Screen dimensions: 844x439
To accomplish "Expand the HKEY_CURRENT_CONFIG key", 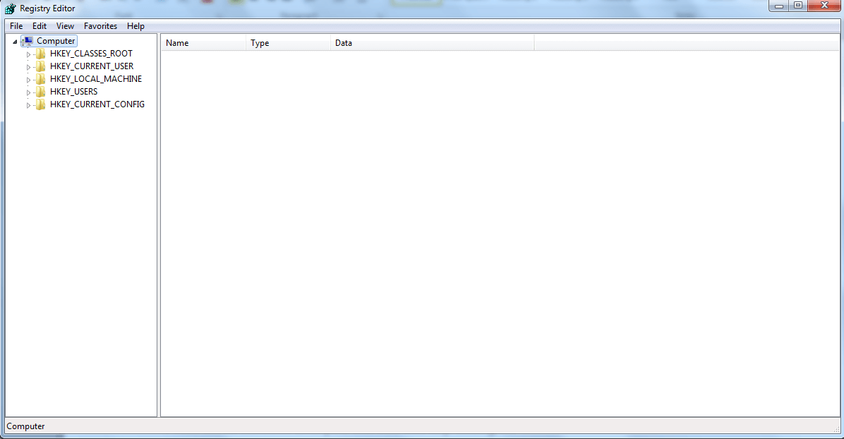I will tap(28, 105).
